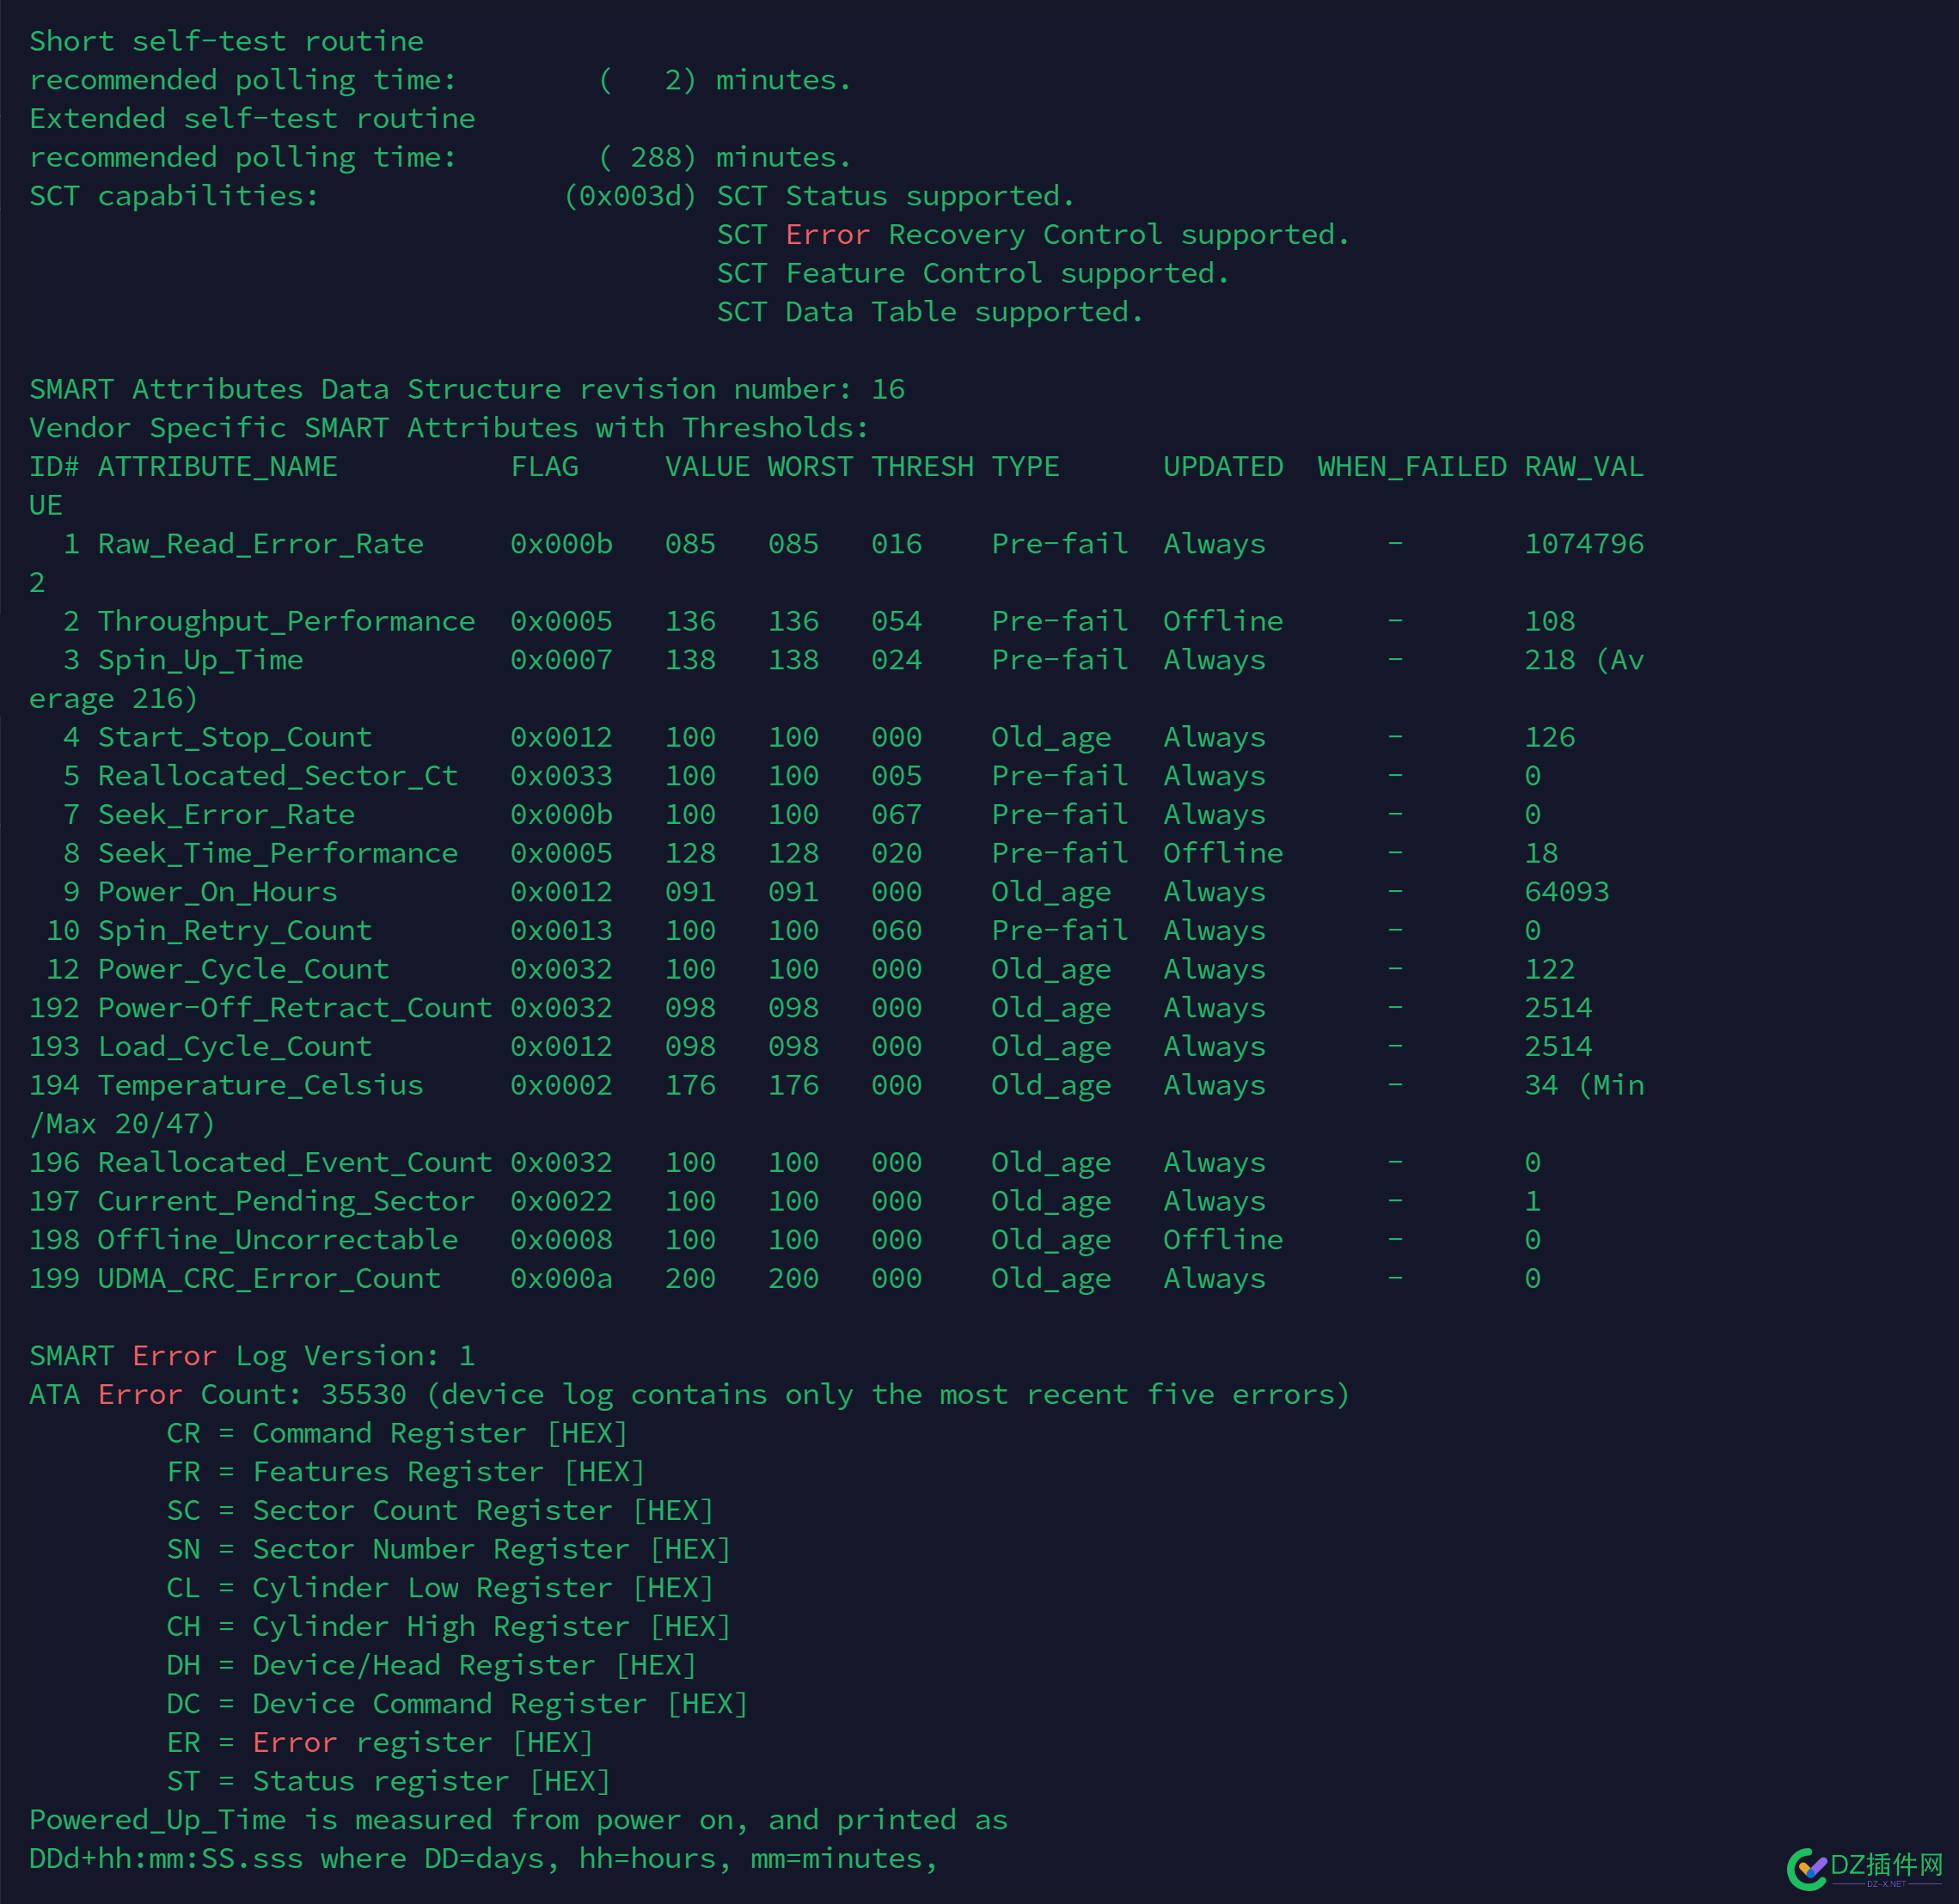Click the 'FR = Features Register [HEX]' line
Screen dimensions: 1959x1904
[x=405, y=1472]
